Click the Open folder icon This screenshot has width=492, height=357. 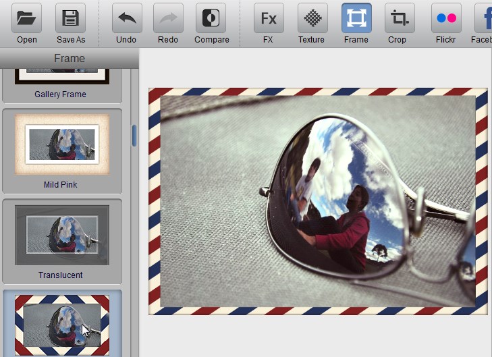point(27,18)
